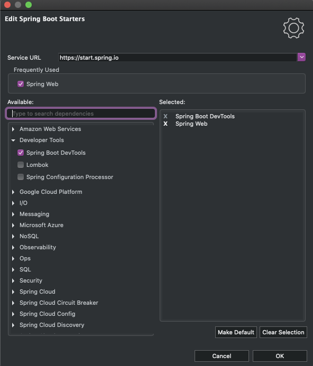Expand the Observability category
Viewport: 313px width, 366px height.
point(13,247)
